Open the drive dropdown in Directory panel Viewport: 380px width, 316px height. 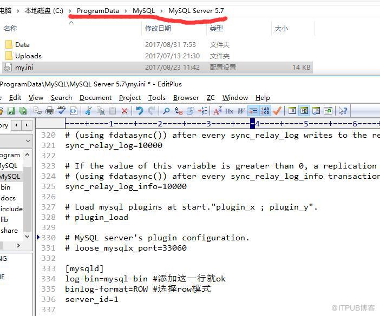click(28, 140)
